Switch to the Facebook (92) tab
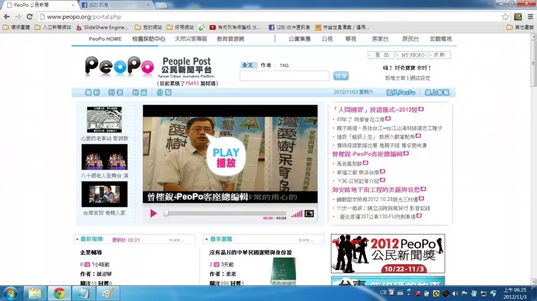This screenshot has width=537, height=301. tap(116, 5)
